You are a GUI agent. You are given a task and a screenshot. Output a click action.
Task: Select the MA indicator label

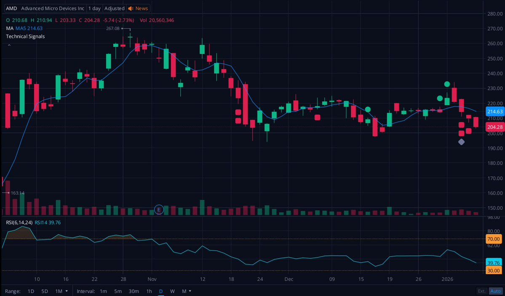10,28
